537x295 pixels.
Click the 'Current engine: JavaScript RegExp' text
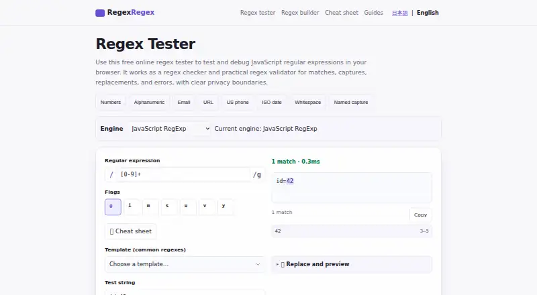[x=266, y=129]
